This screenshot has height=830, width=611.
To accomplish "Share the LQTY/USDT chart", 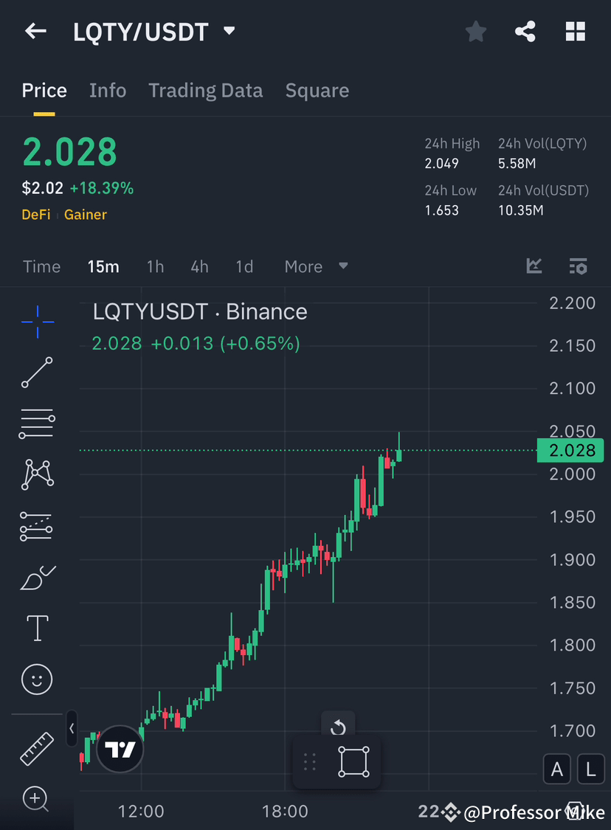I will coord(525,31).
